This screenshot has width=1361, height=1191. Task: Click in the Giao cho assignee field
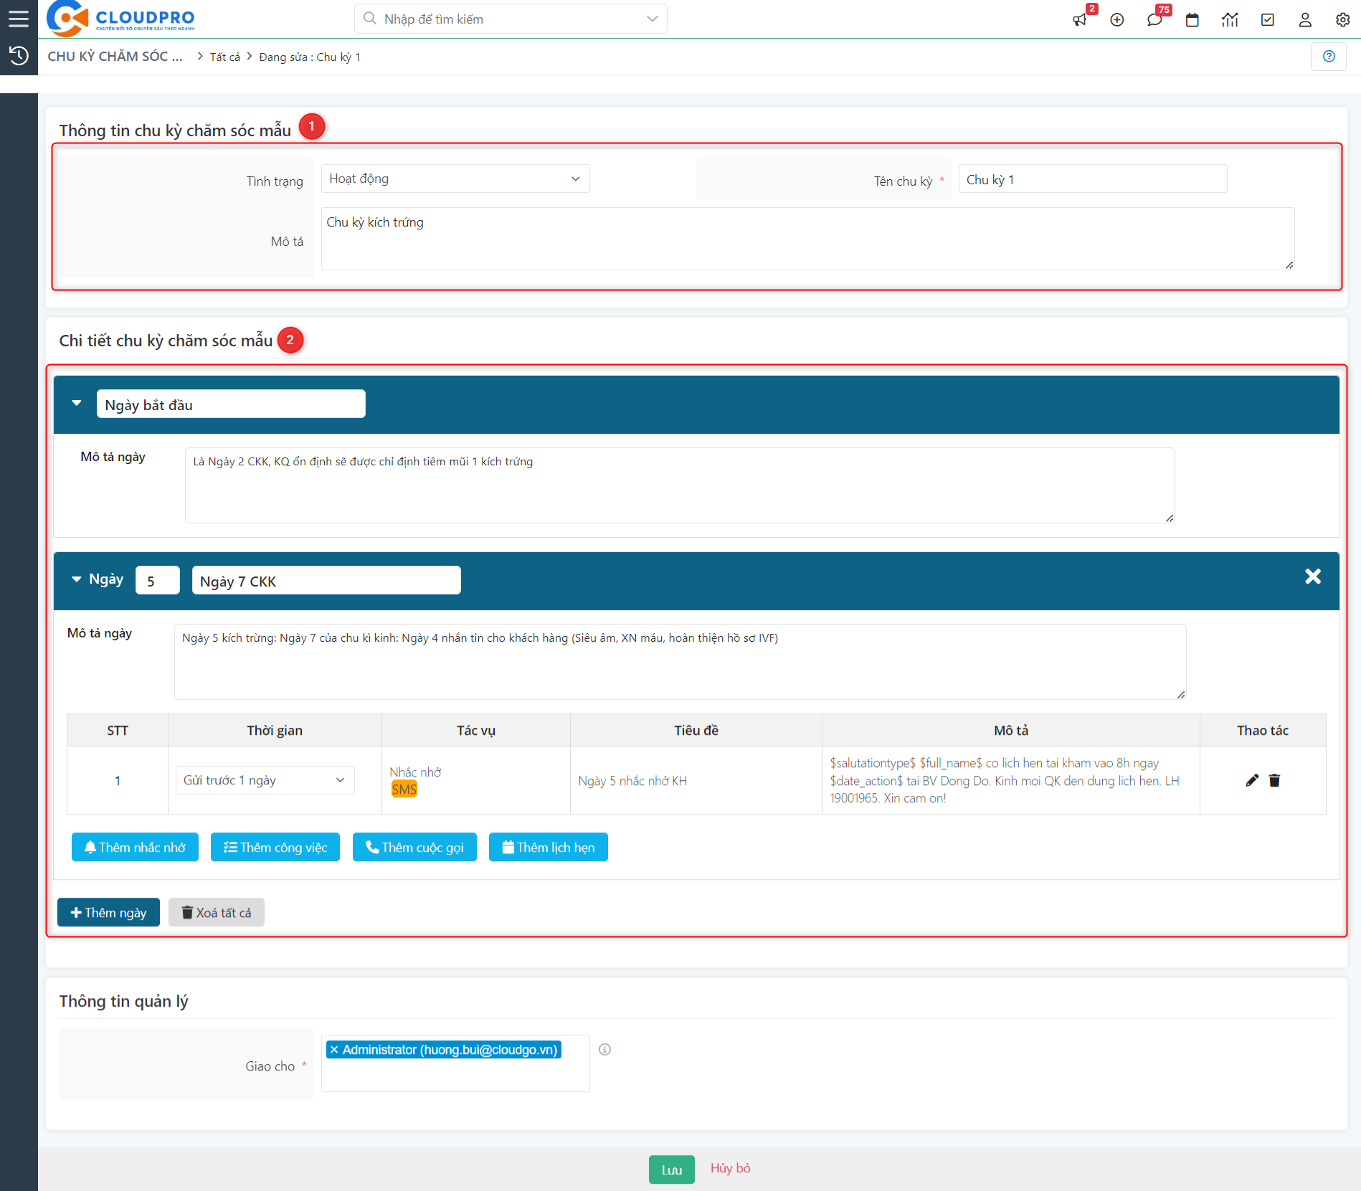455,1063
